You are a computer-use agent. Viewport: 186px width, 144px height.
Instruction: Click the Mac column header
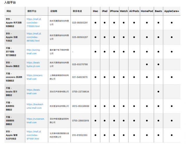pos(96,11)
